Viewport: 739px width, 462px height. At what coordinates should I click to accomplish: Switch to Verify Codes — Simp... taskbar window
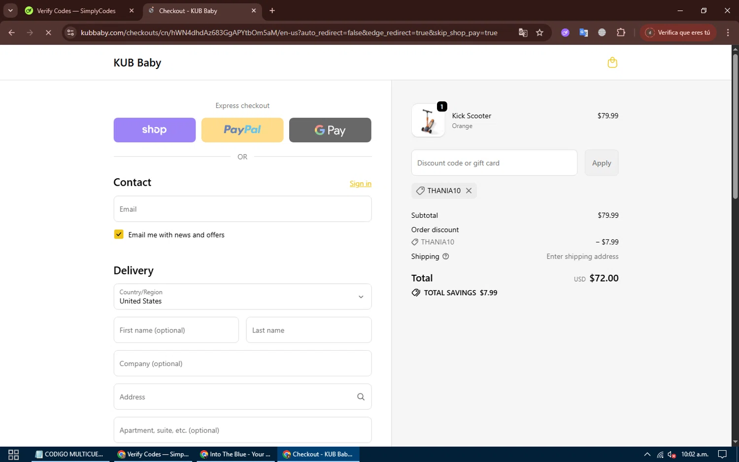pos(153,454)
